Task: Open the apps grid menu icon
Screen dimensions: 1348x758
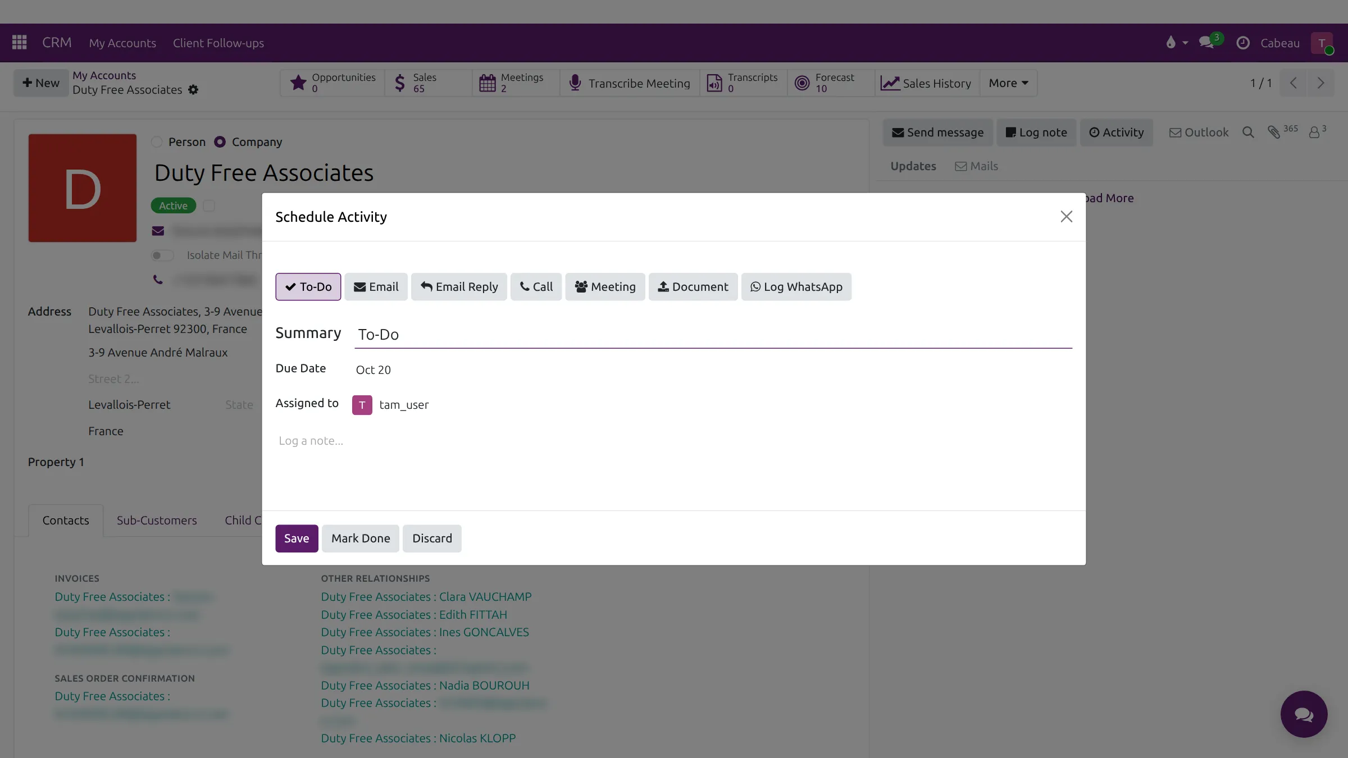Action: tap(20, 43)
